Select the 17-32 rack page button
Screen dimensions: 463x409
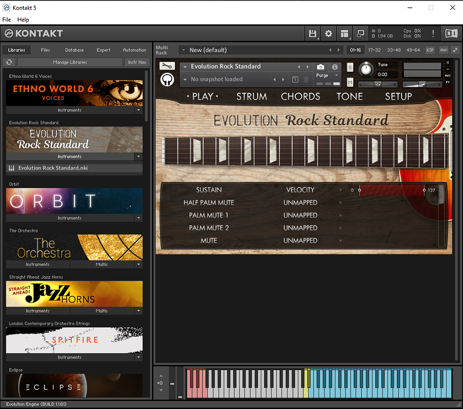click(x=375, y=50)
